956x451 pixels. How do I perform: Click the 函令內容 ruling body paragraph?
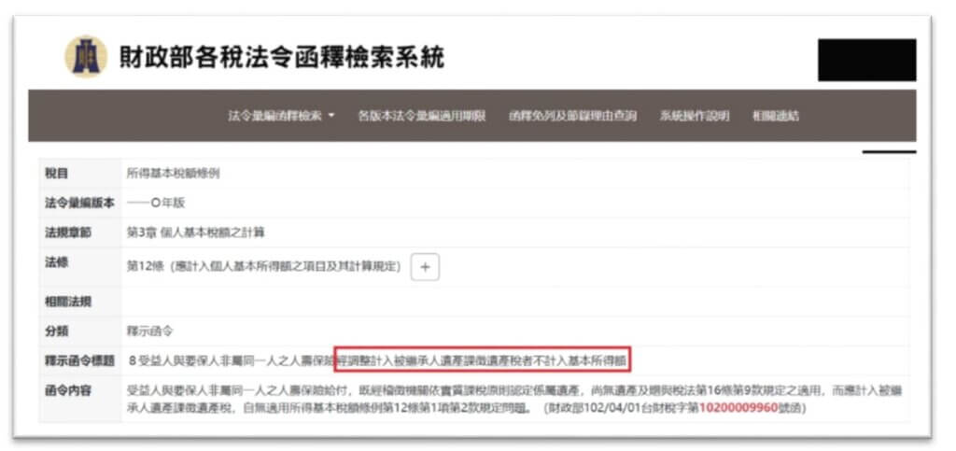coord(513,399)
